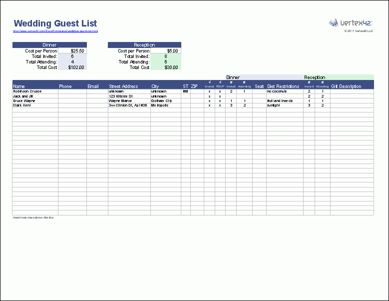Image resolution: width=389 pixels, height=301 pixels.
Task: Click the 'Insert new rows above this line' note
Action: click(33, 218)
